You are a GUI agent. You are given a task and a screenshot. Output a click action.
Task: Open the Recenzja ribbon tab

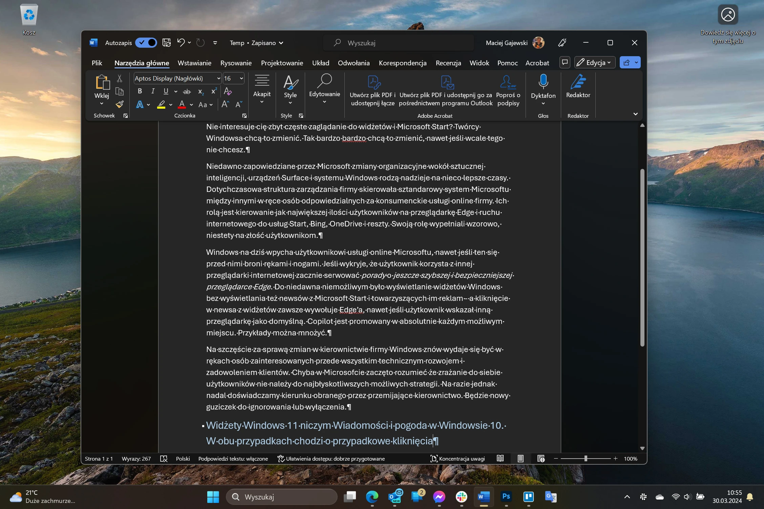click(x=448, y=63)
